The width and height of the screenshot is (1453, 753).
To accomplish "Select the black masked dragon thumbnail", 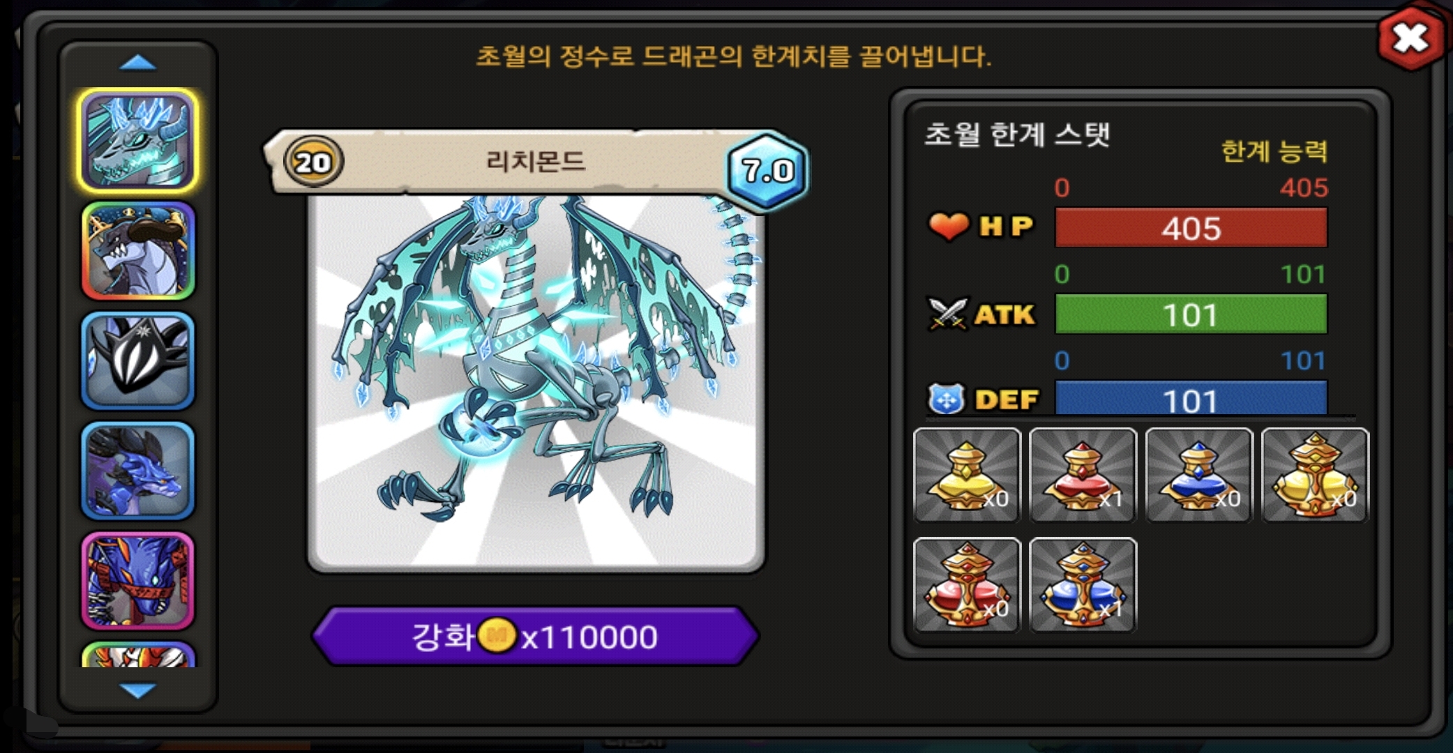I will pyautogui.click(x=138, y=360).
